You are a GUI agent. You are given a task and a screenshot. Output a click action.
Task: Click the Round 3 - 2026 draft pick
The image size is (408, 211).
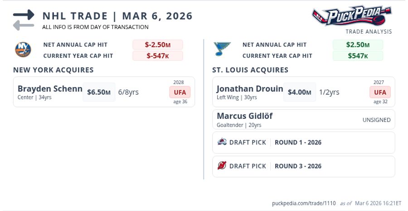[298, 166]
